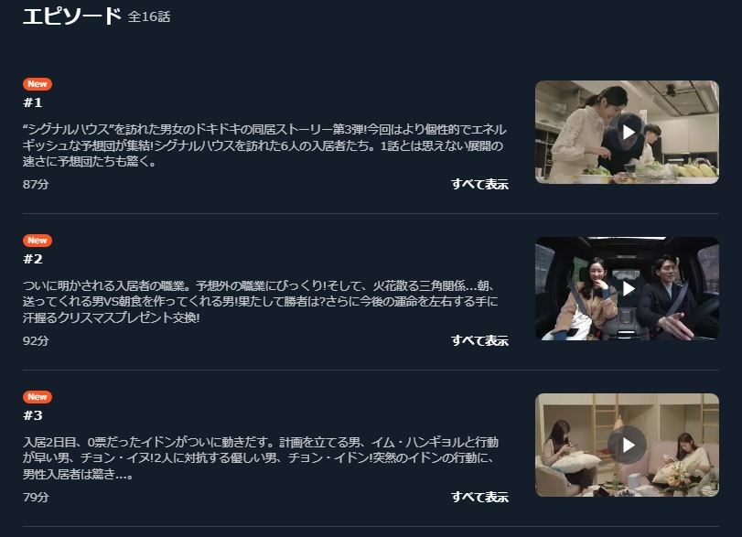Open the episode #3 title
The height and width of the screenshot is (537, 742).
[x=33, y=415]
